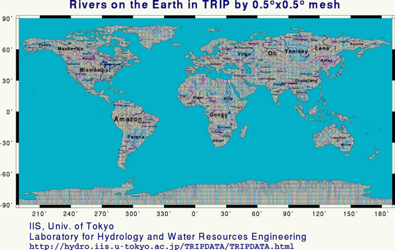The height and width of the screenshot is (250, 395).
Task: Click the Niger river label
Action: tap(198, 98)
